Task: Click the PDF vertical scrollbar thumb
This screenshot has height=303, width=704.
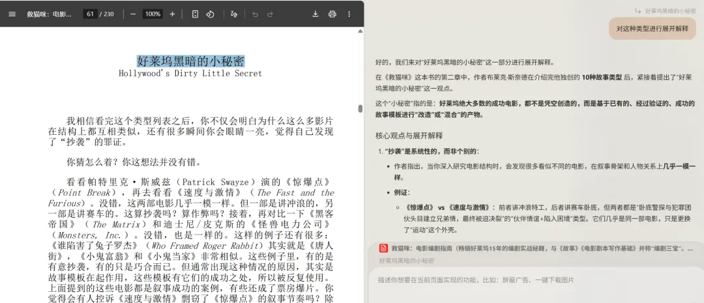Action: point(360,109)
